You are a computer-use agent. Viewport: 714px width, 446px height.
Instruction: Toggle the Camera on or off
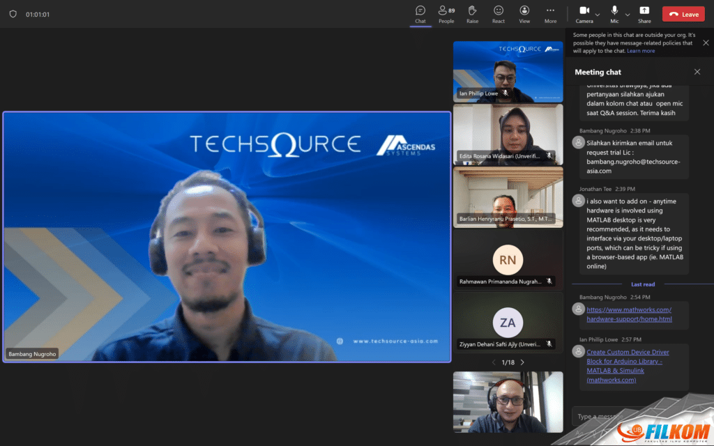tap(584, 12)
